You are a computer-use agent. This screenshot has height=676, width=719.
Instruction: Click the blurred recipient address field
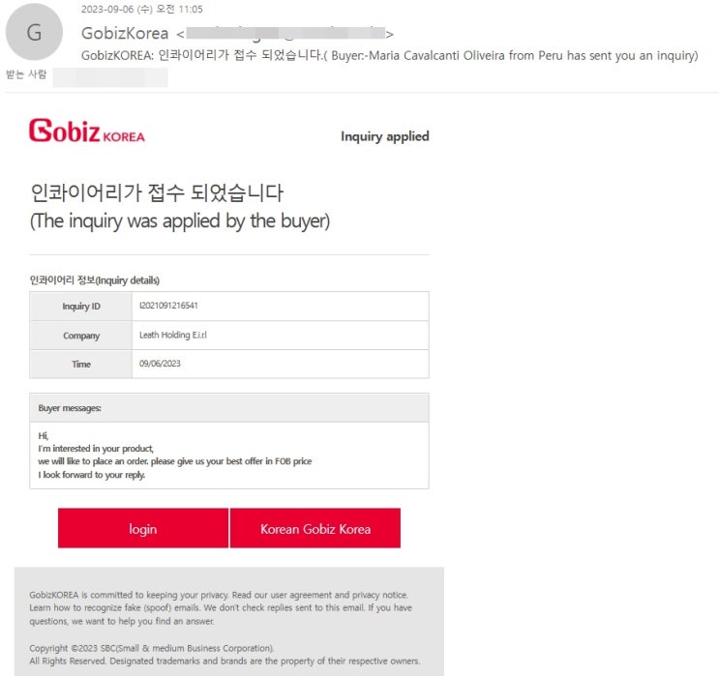[x=110, y=76]
